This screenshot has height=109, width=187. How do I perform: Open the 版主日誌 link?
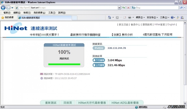[123, 24]
